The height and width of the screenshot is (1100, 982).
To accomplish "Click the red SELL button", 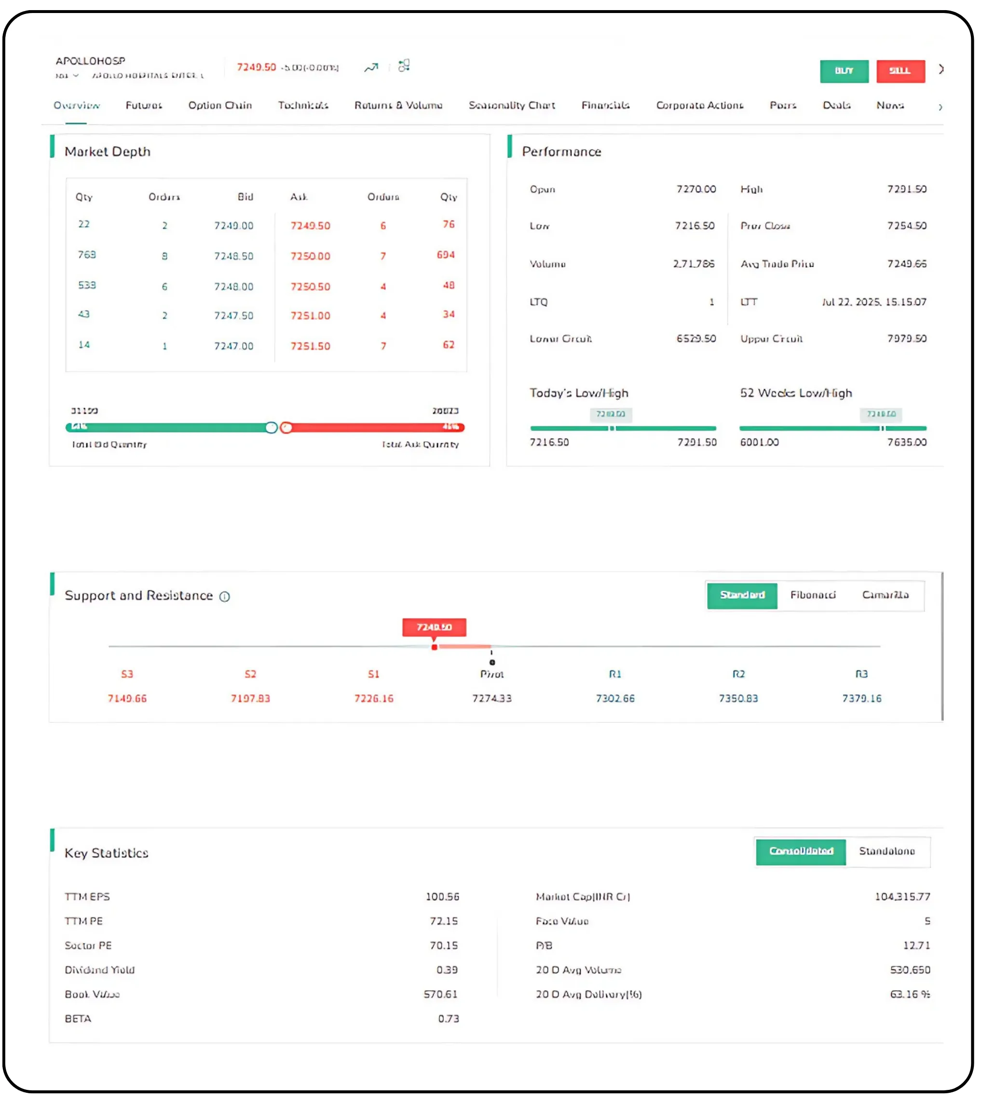I will tap(900, 71).
